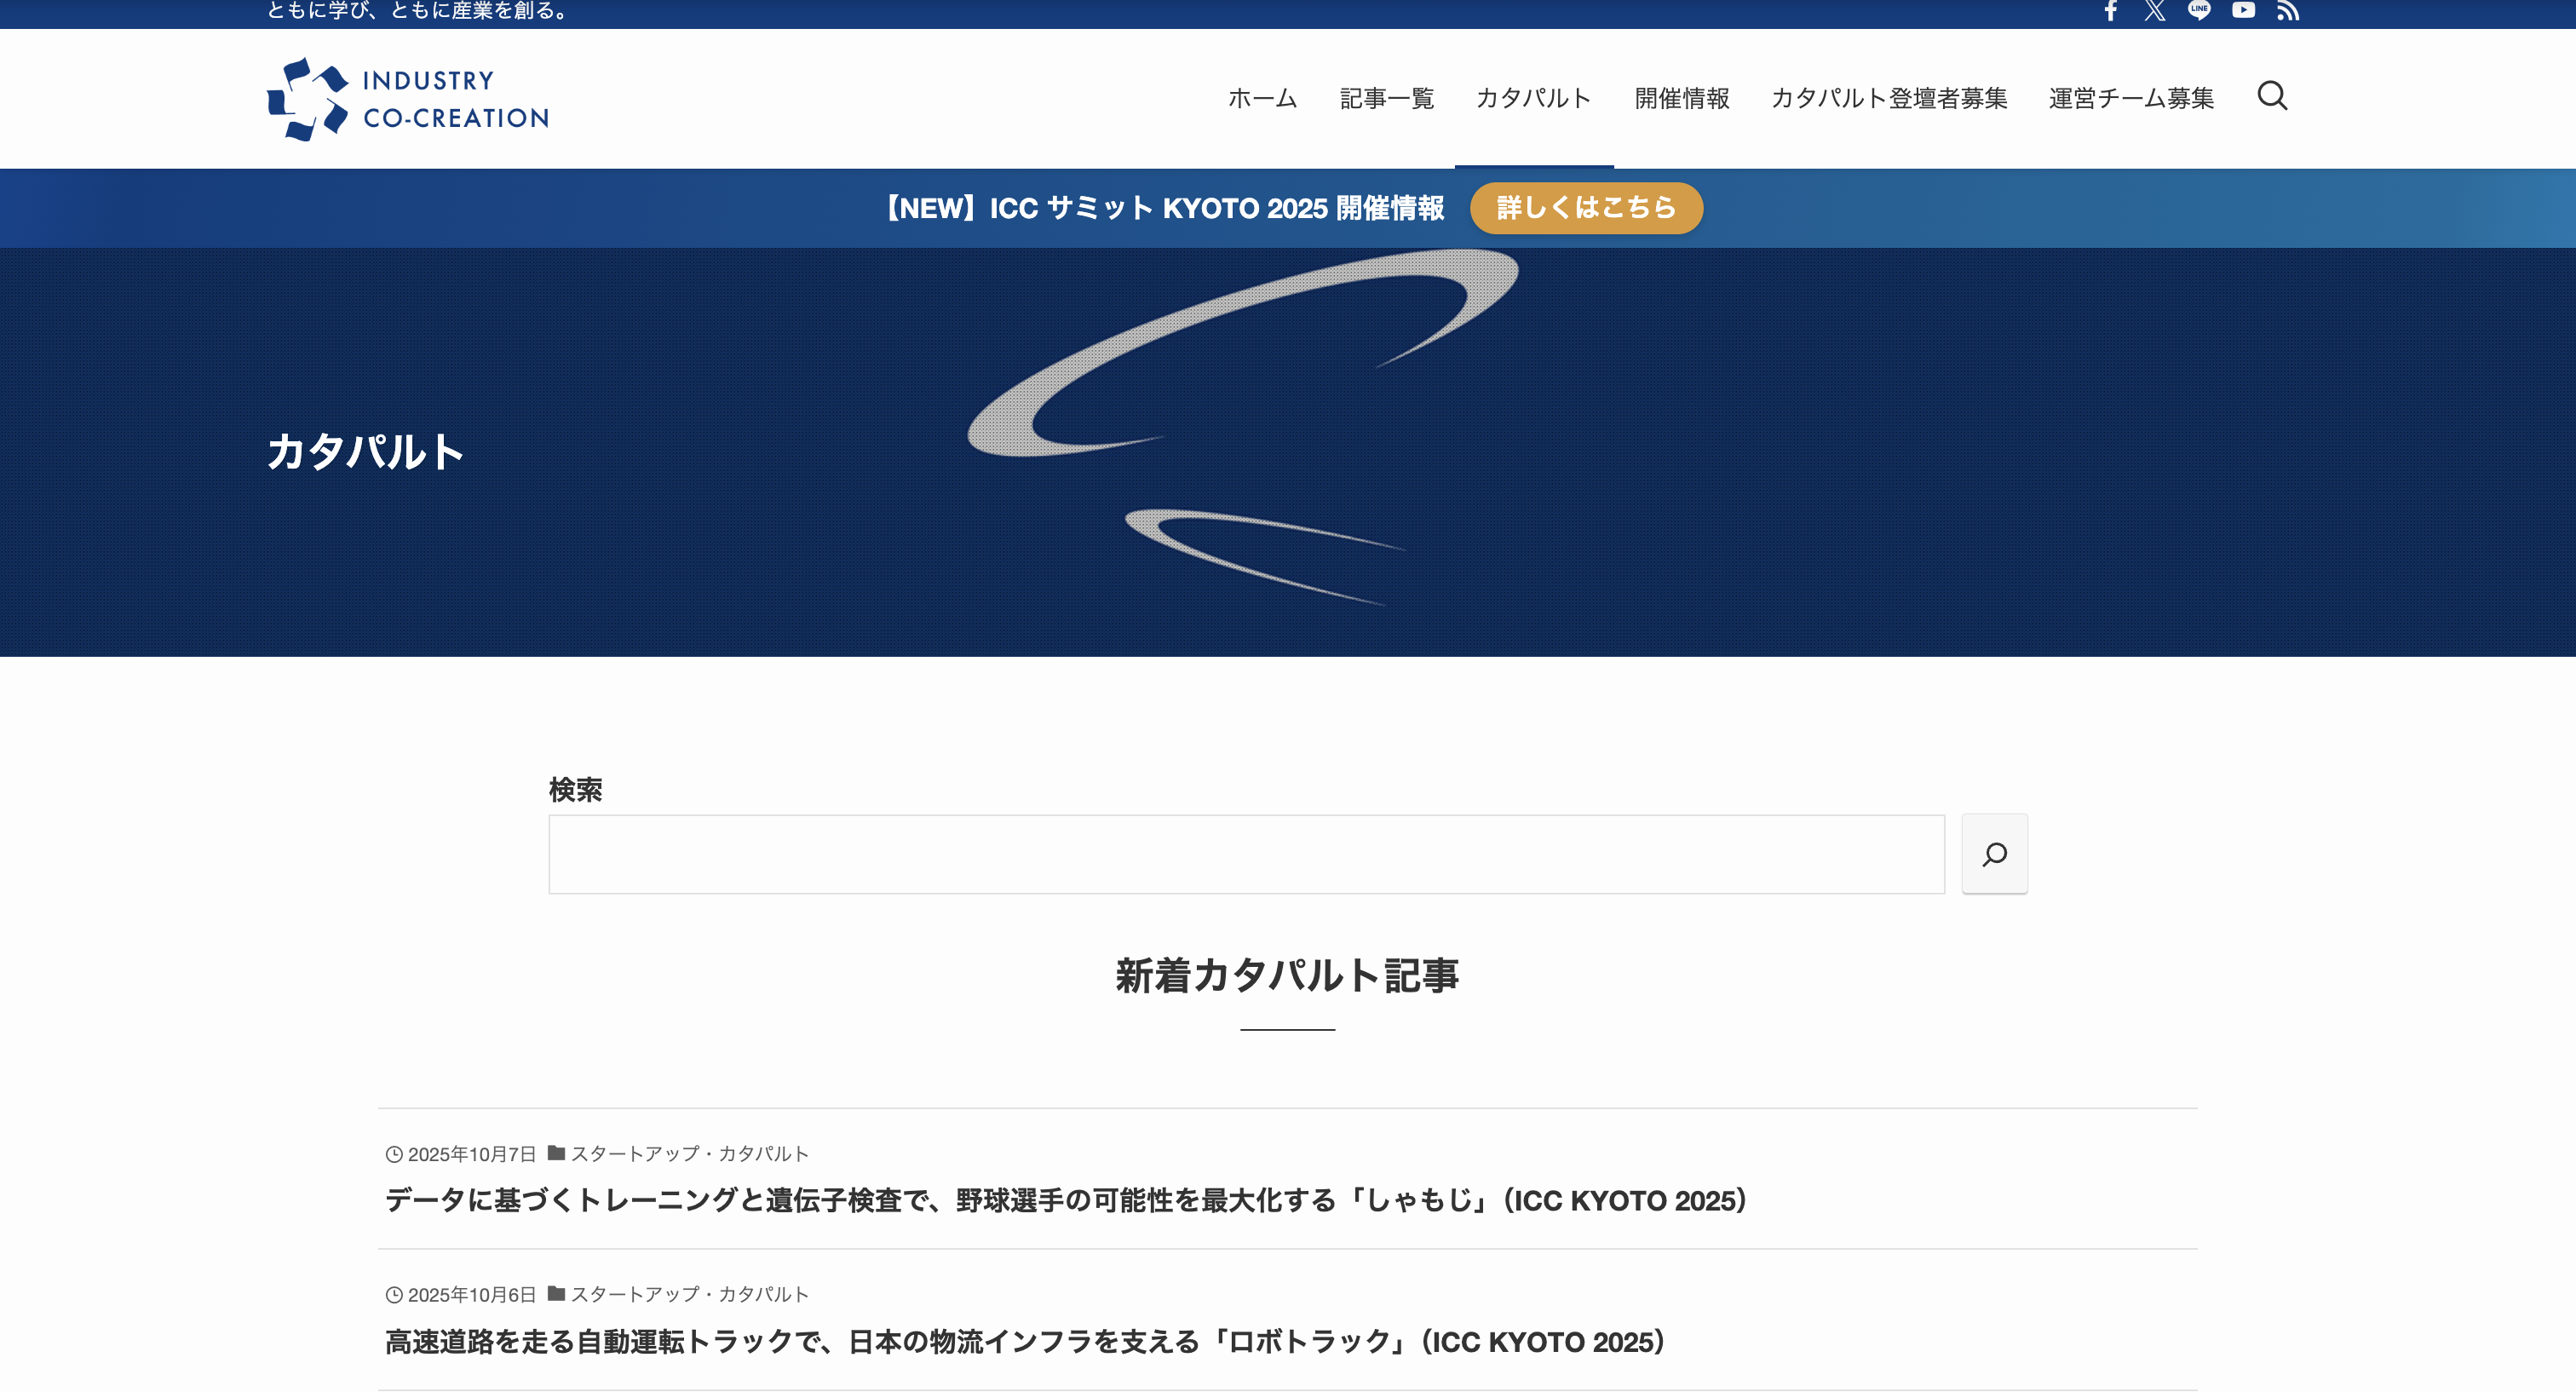Open the ロボトラック autonomous truck article
This screenshot has width=2576, height=1392.
1025,1341
